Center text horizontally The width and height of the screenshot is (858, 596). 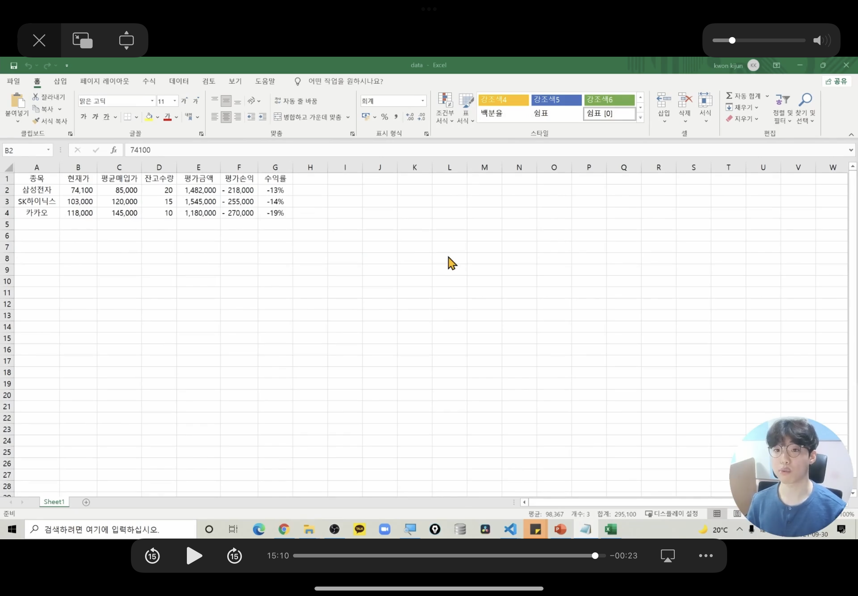tap(226, 117)
